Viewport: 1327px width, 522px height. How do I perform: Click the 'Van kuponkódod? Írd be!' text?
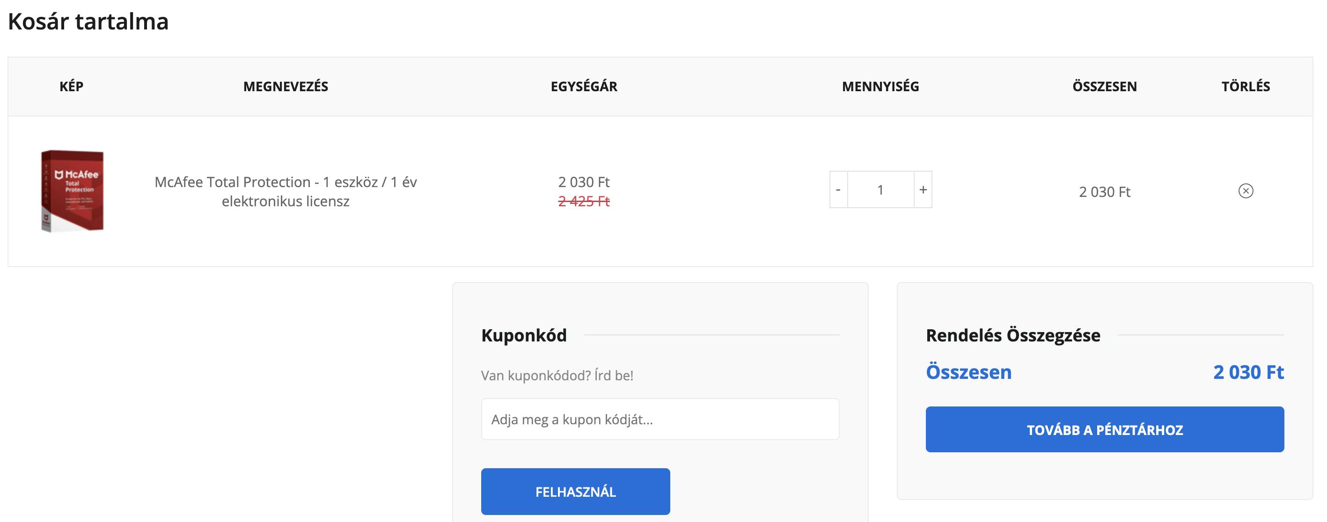(x=557, y=375)
